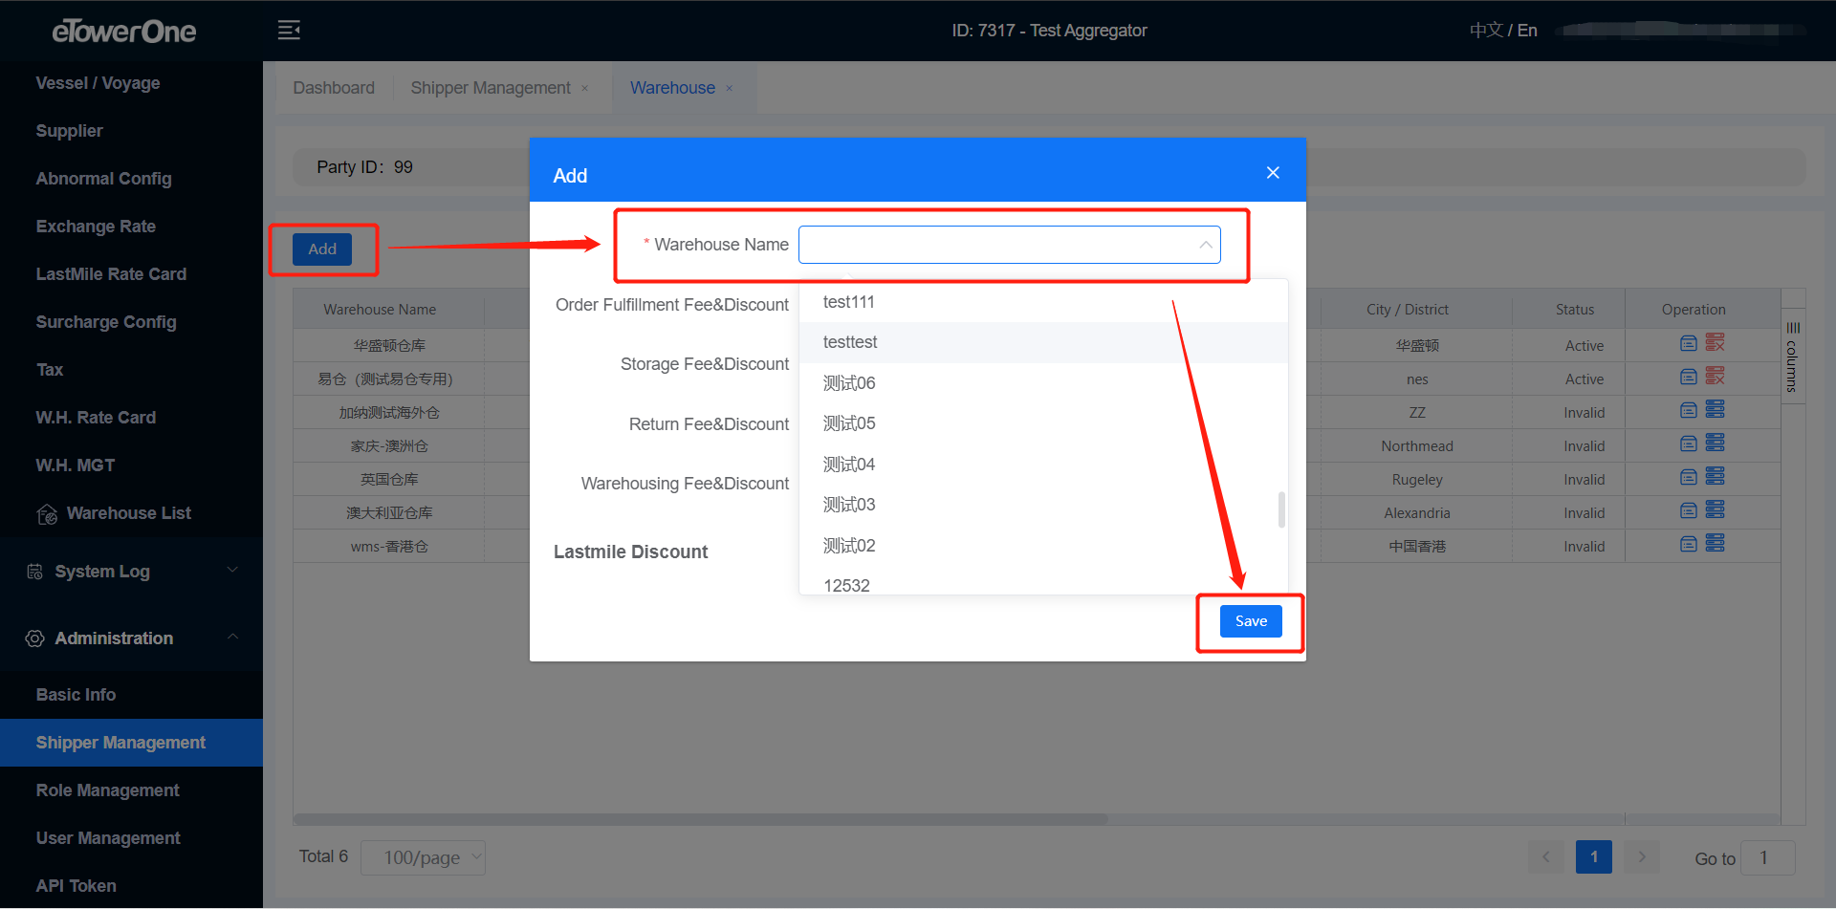Close the Warehouse tab
1836x909 pixels.
click(730, 88)
